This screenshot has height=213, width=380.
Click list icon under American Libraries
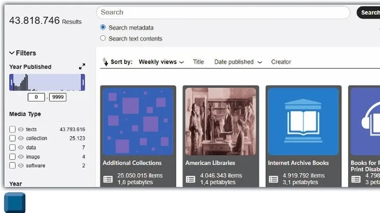pos(191,179)
